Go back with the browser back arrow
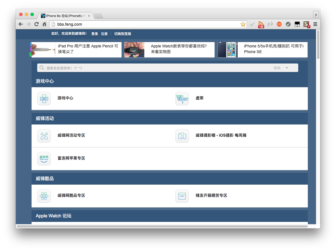Viewport: 336px width, 251px height. pos(21,24)
